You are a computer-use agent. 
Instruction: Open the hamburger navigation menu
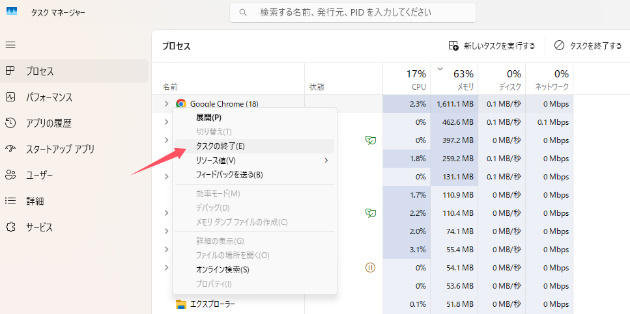(x=10, y=45)
